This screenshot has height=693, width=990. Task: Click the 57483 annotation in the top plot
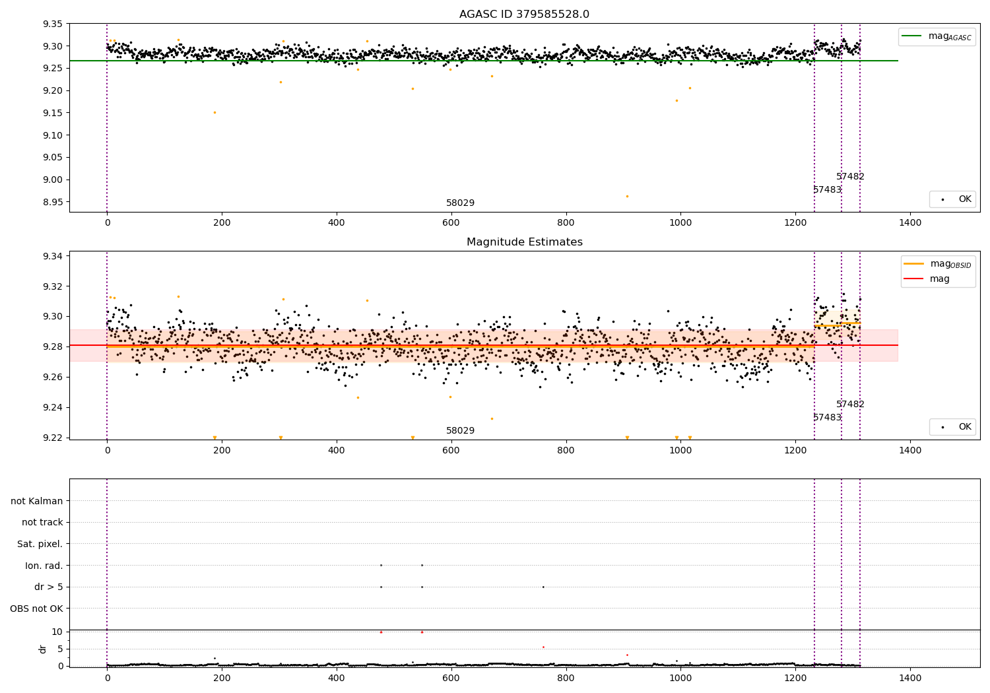827,189
